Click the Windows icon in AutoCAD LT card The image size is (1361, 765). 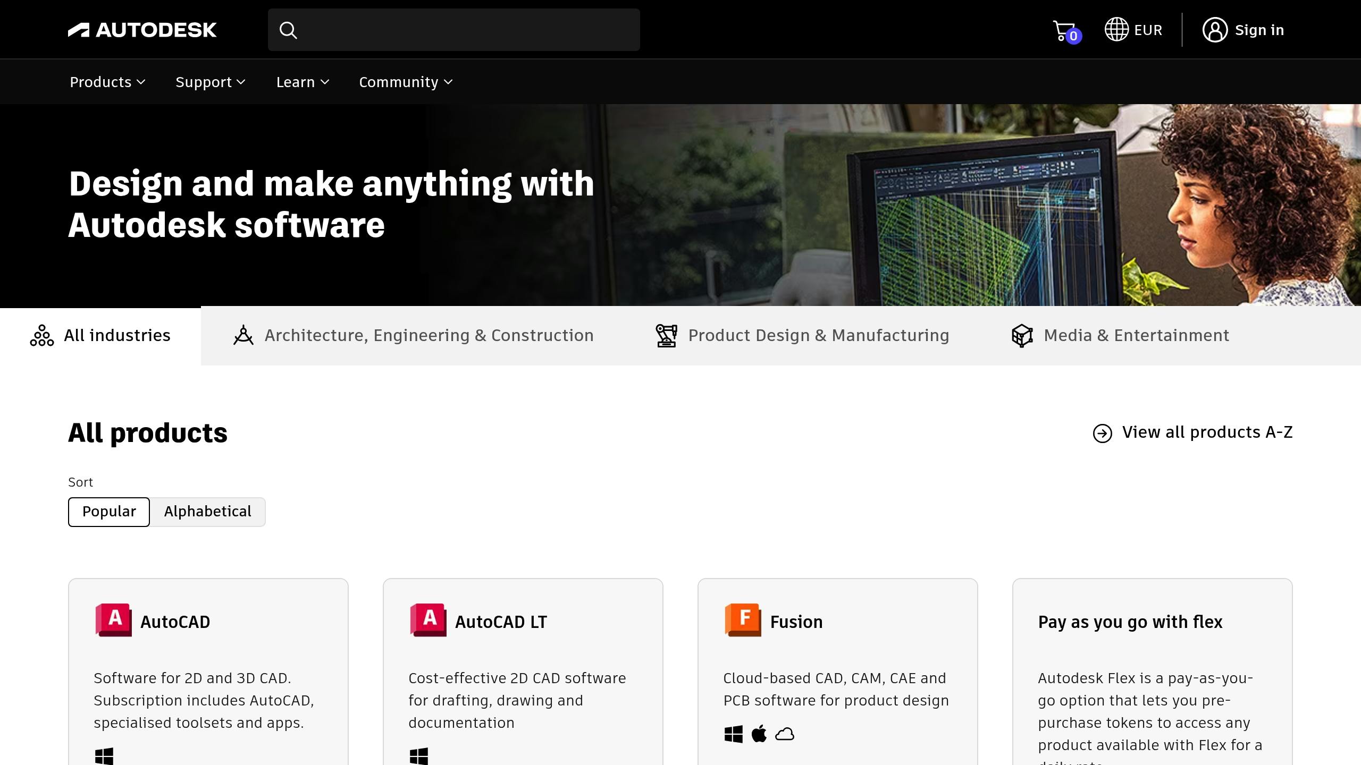click(419, 756)
